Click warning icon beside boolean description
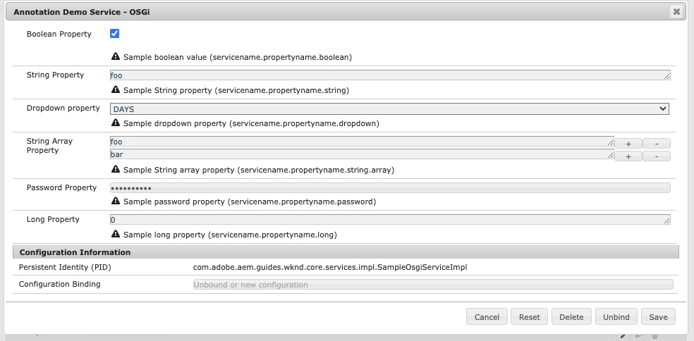694x341 pixels. (116, 56)
